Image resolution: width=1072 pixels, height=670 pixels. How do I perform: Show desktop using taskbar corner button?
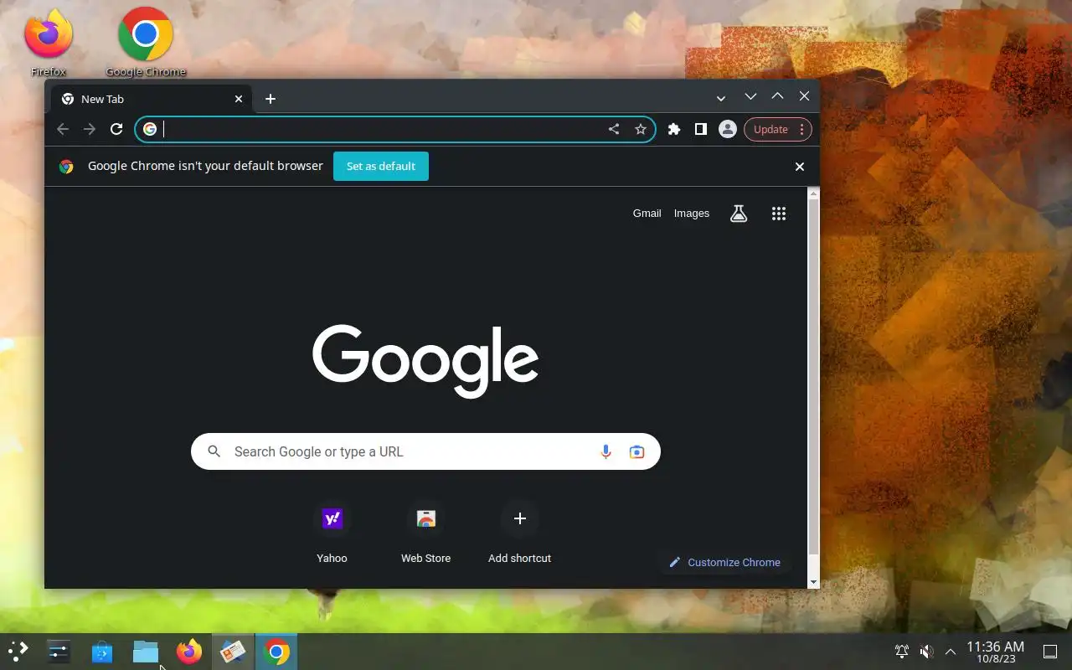[1050, 652]
